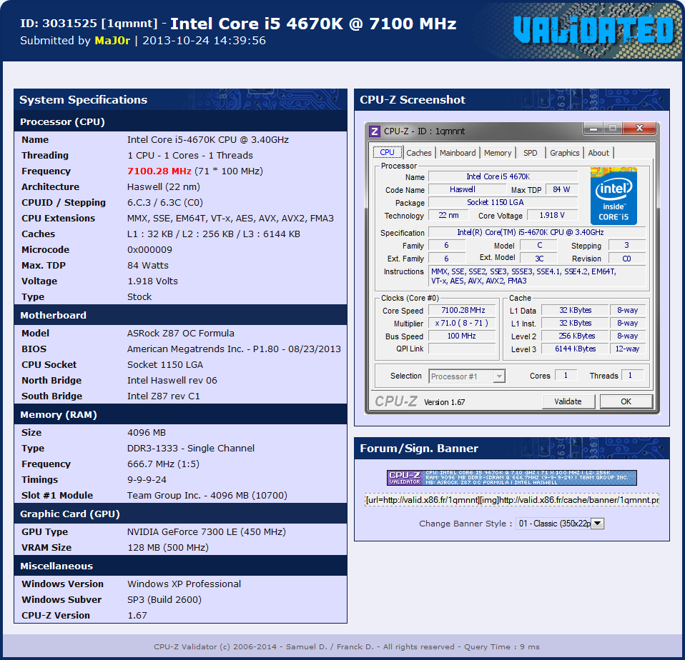Screen dimensions: 685x660
Task: Click the DDR3-1333 - Single Channel text
Action: [x=191, y=449]
